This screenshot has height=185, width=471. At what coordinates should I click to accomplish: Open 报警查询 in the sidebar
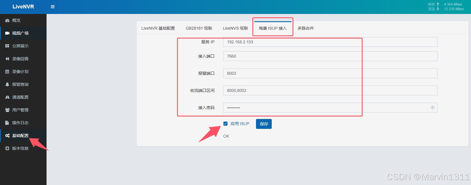[x=23, y=84]
